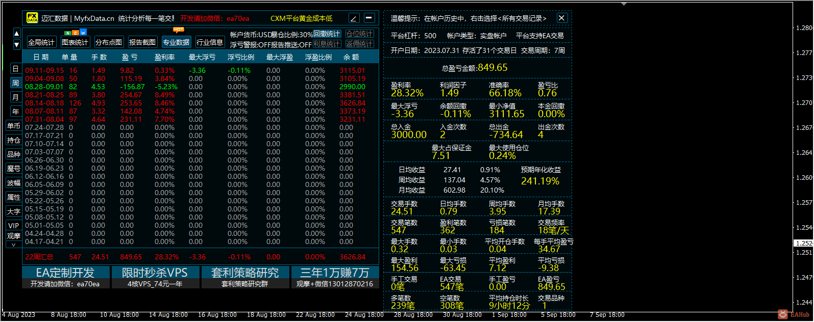The width and height of the screenshot is (814, 322).
Task: Click the 盈利率 column header
Action: pos(165,57)
